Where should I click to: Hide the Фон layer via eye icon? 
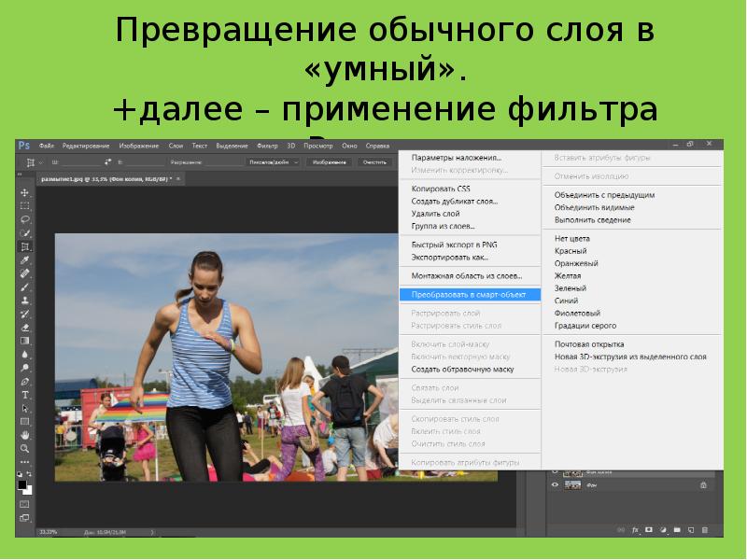556,485
